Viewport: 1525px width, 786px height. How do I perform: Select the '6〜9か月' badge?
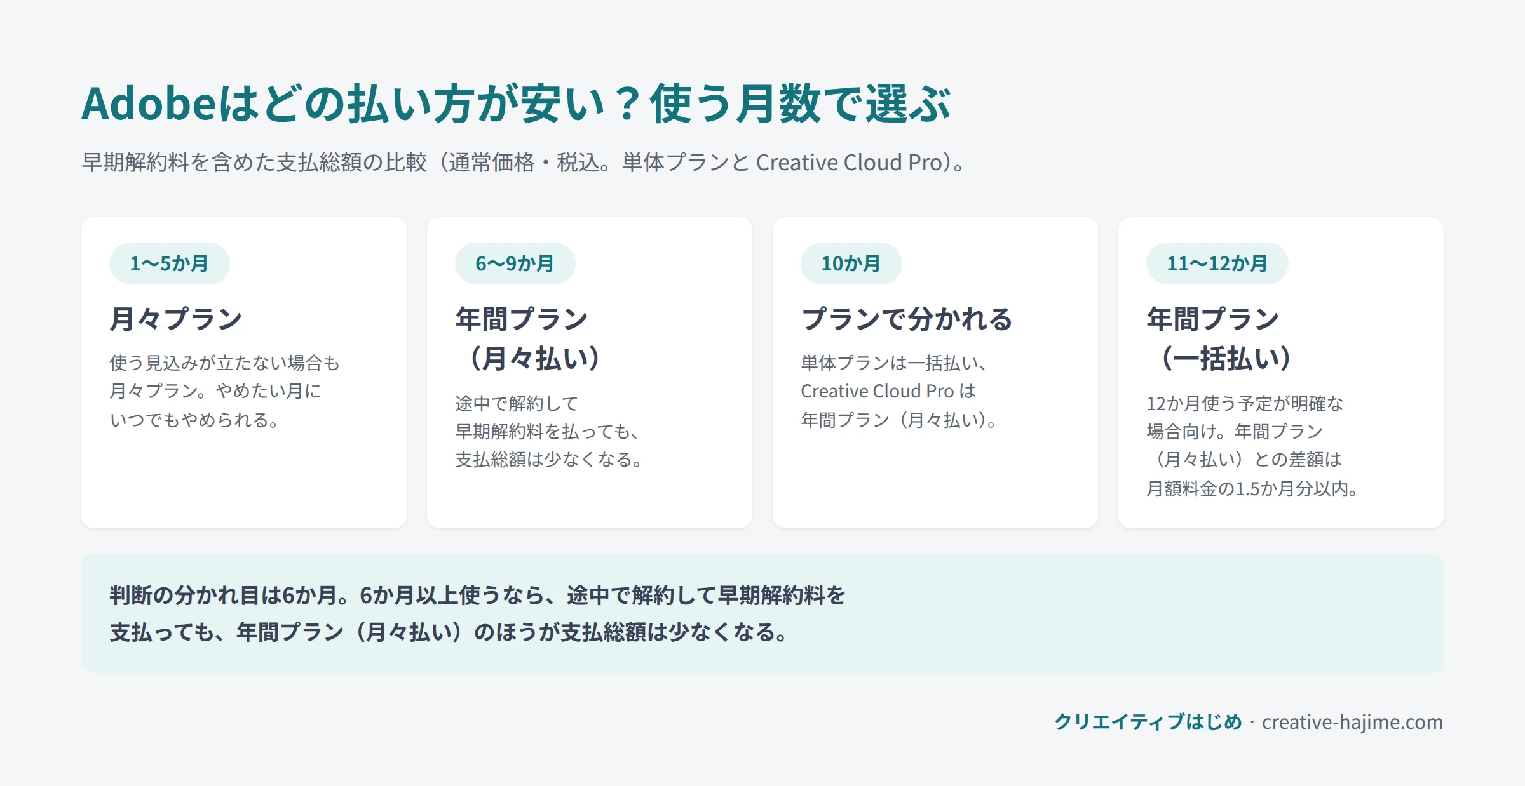(x=515, y=263)
